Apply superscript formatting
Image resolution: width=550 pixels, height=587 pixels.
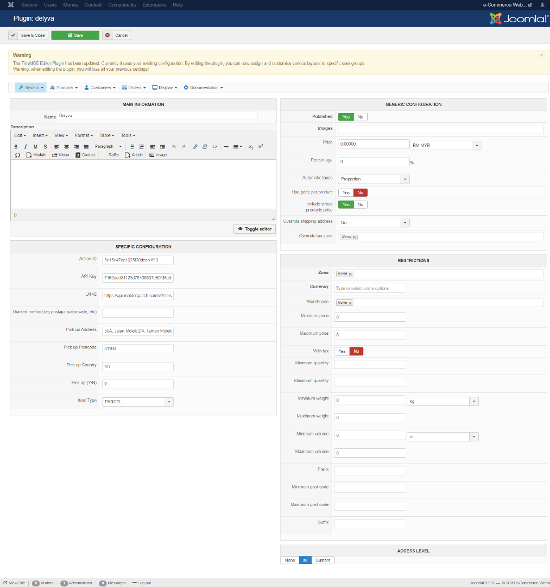tap(261, 147)
